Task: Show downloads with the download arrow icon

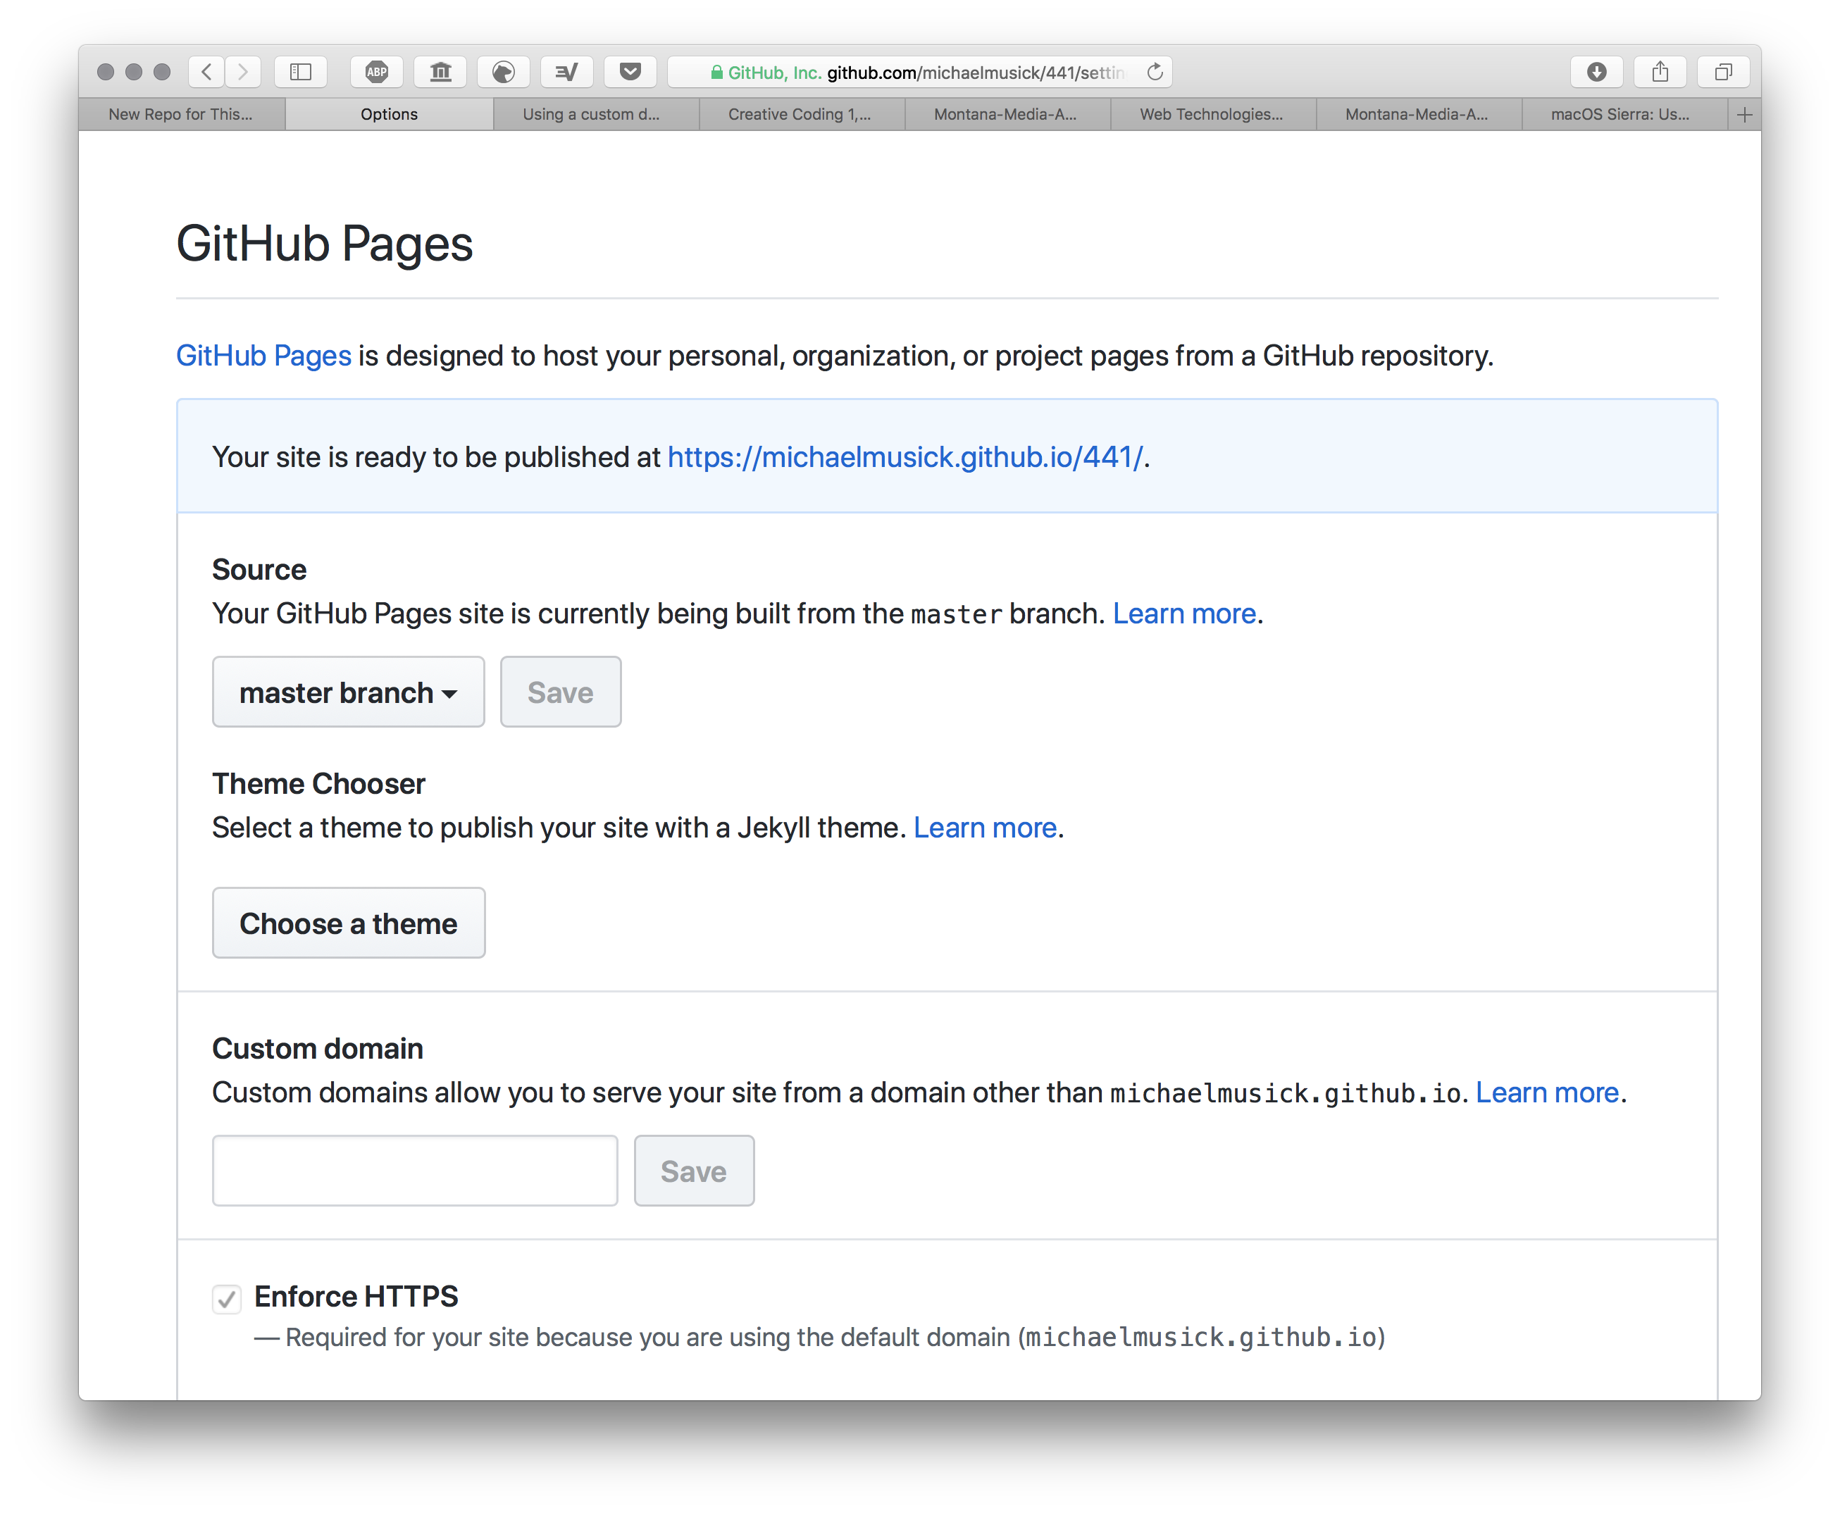Action: point(1597,71)
